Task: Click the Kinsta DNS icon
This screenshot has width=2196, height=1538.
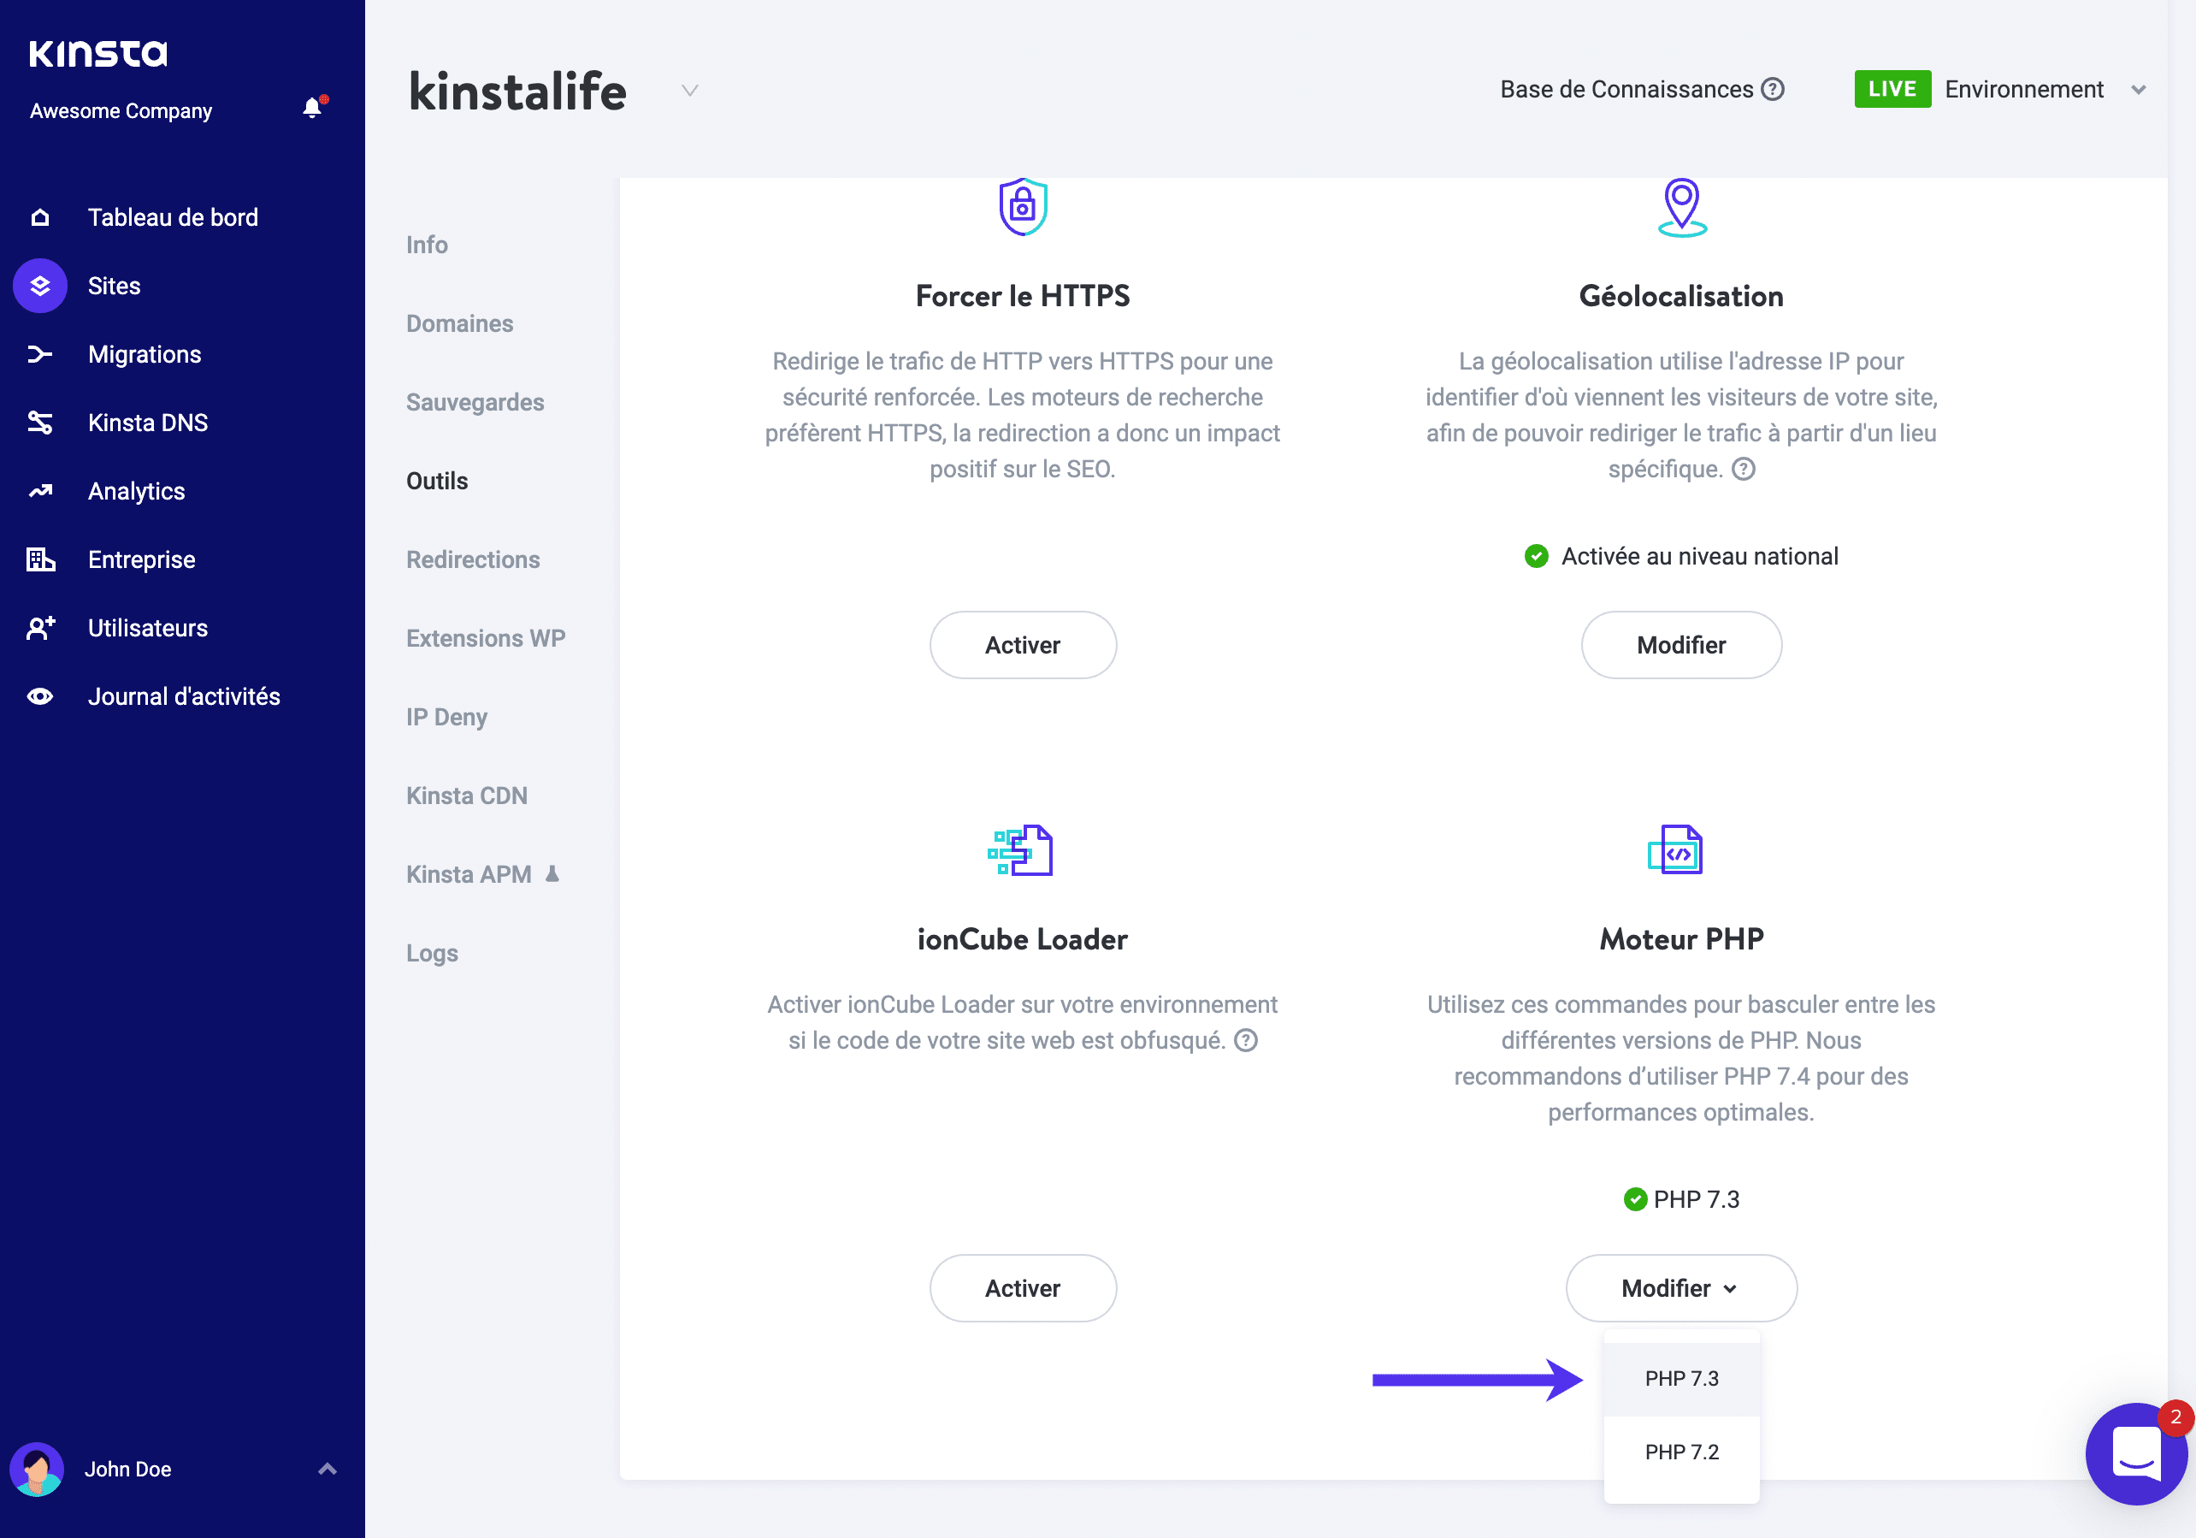Action: tap(40, 423)
